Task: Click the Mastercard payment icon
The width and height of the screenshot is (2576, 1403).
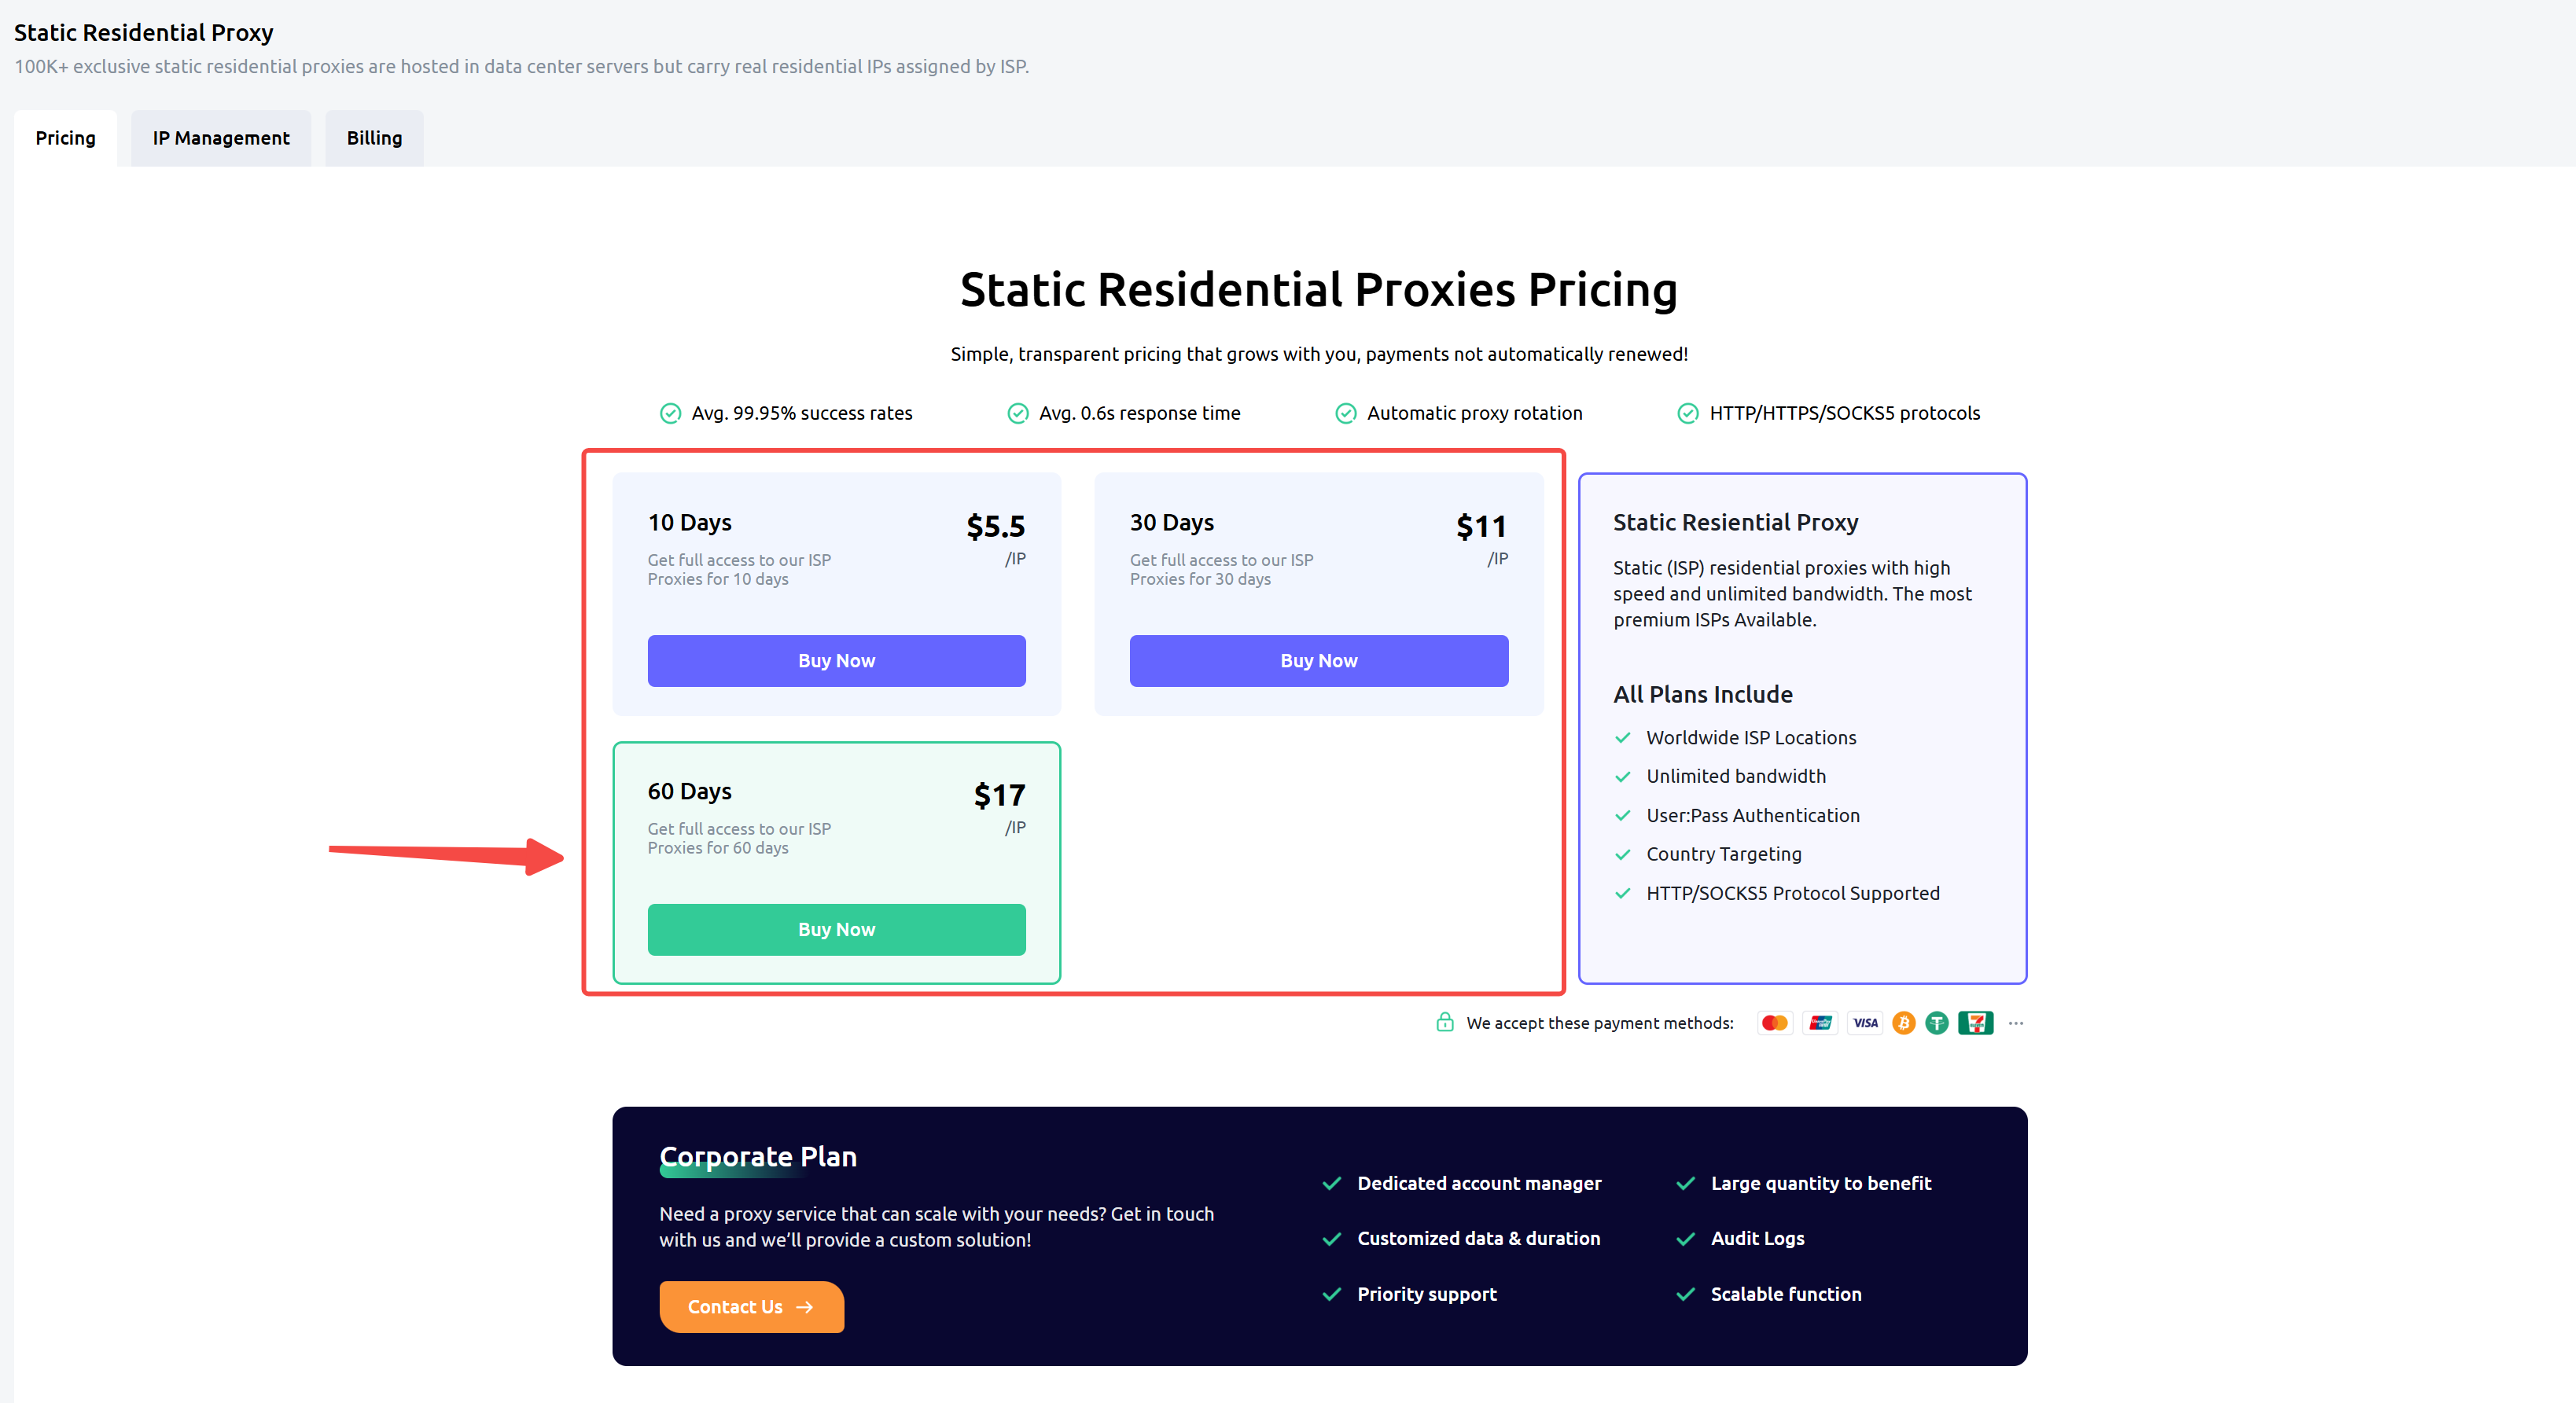Action: pos(1774,1023)
